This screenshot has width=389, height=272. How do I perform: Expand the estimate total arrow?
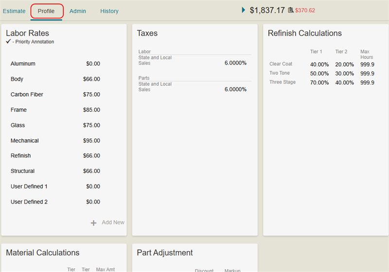(244, 10)
